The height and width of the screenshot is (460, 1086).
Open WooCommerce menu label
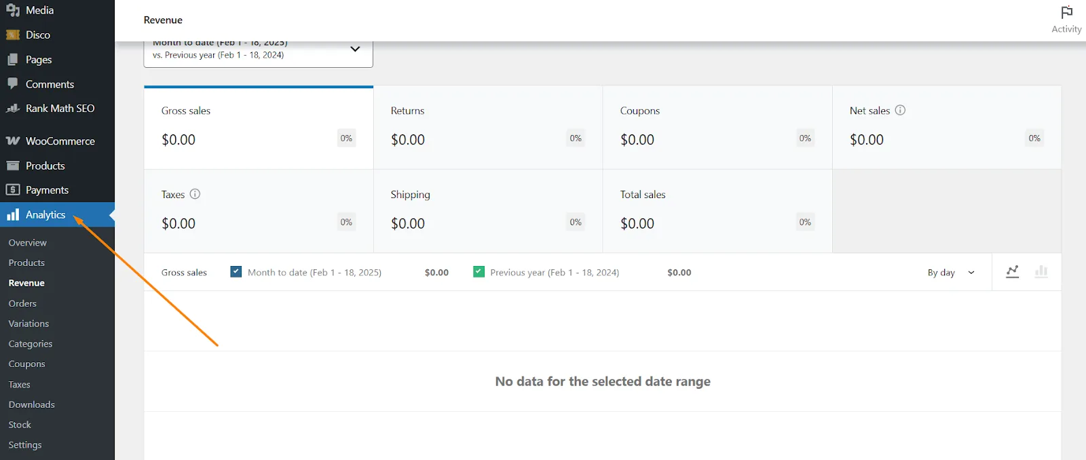coord(60,141)
